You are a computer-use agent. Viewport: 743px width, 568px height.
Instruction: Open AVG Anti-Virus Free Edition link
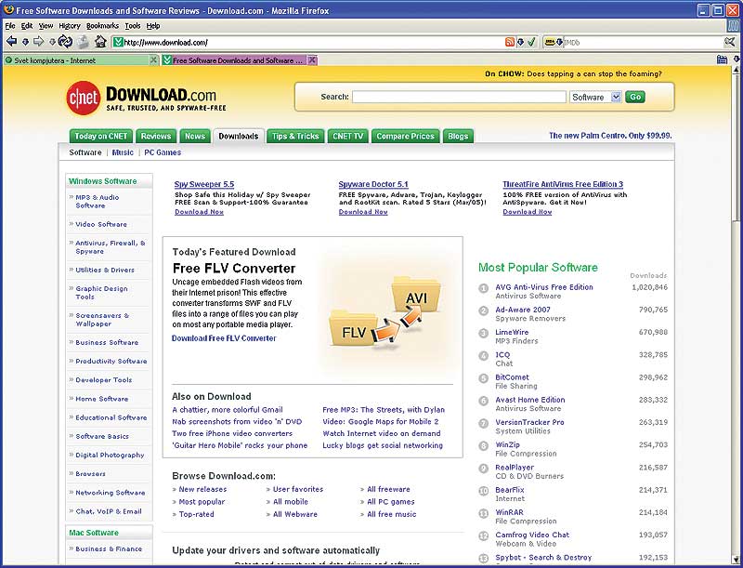[x=544, y=287]
